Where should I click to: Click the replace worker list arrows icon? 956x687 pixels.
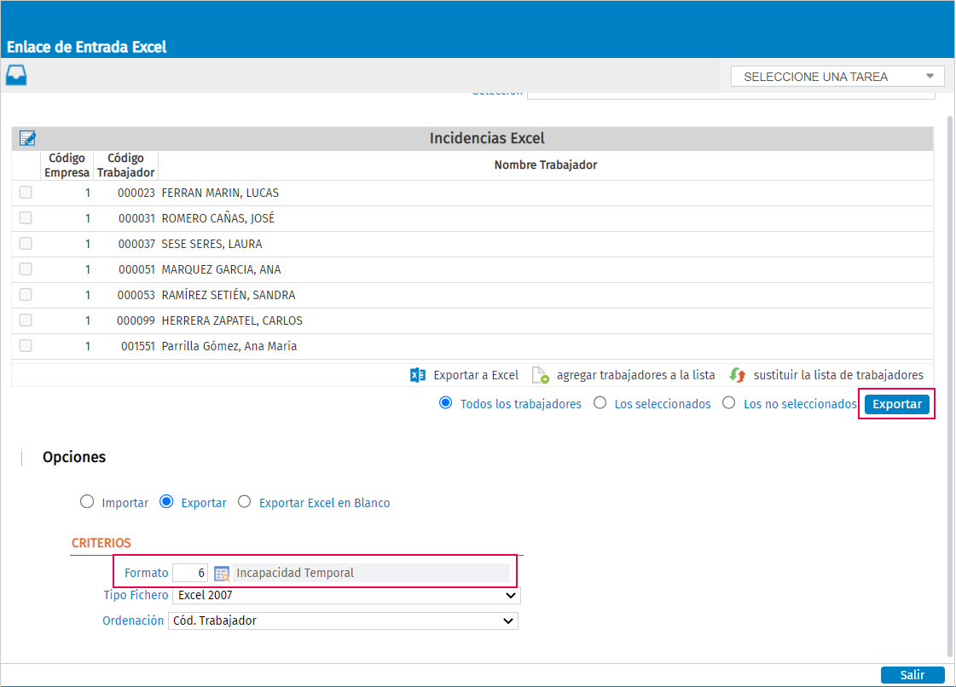coord(737,375)
